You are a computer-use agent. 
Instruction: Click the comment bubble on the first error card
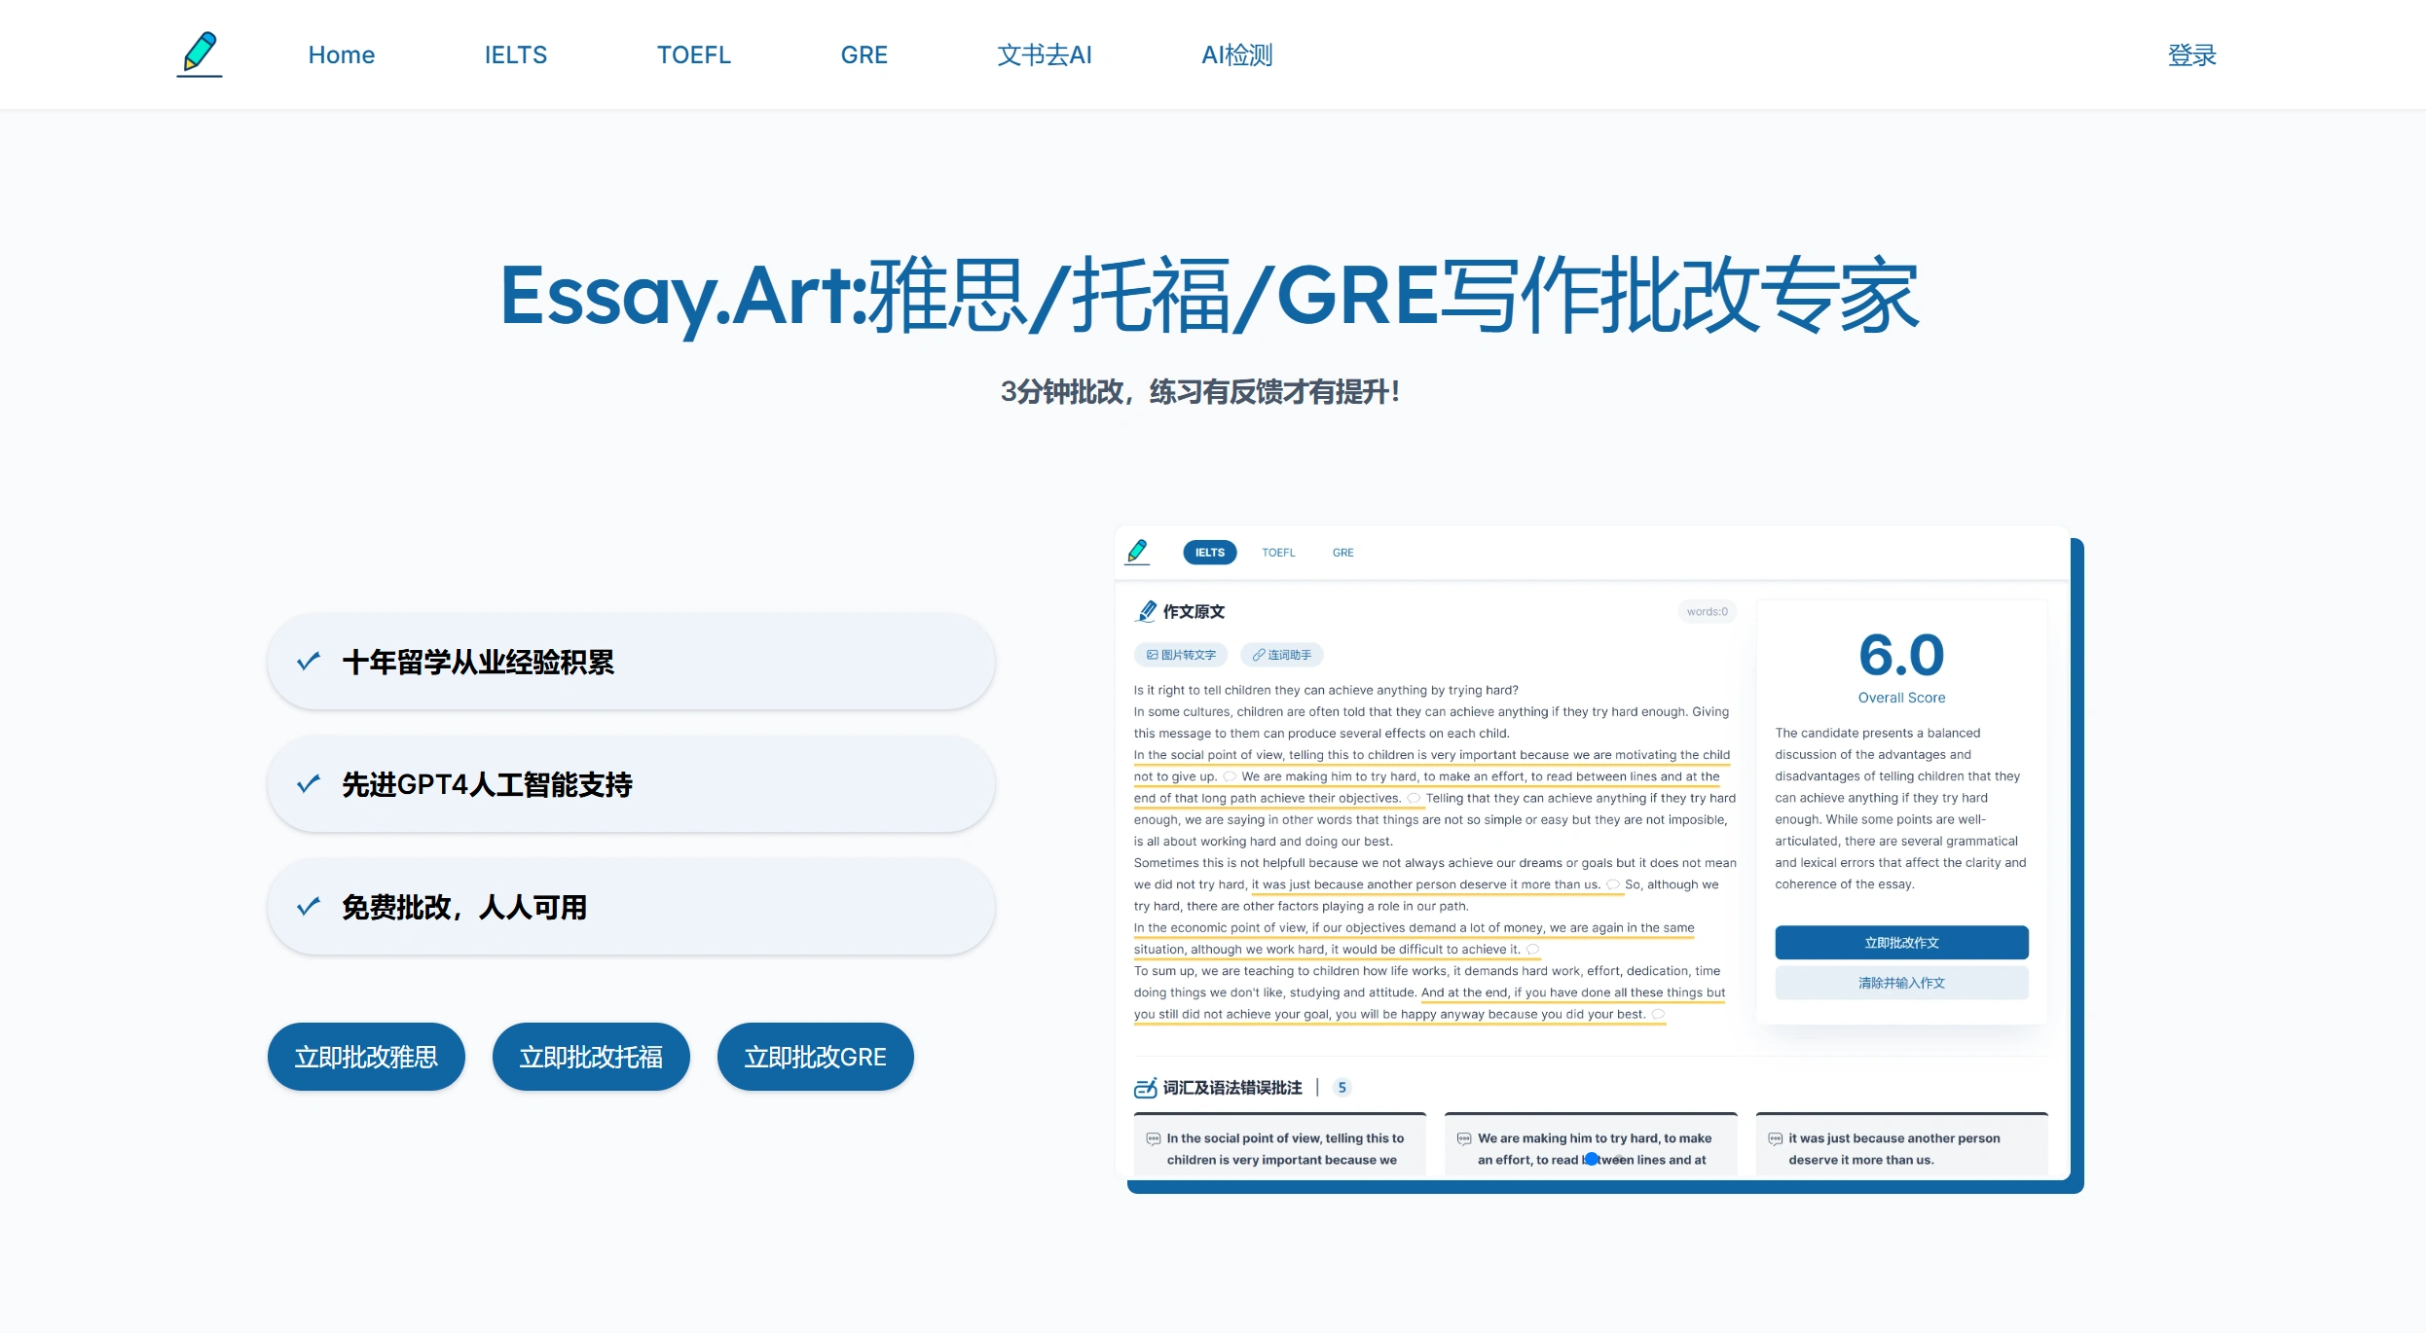[1154, 1135]
